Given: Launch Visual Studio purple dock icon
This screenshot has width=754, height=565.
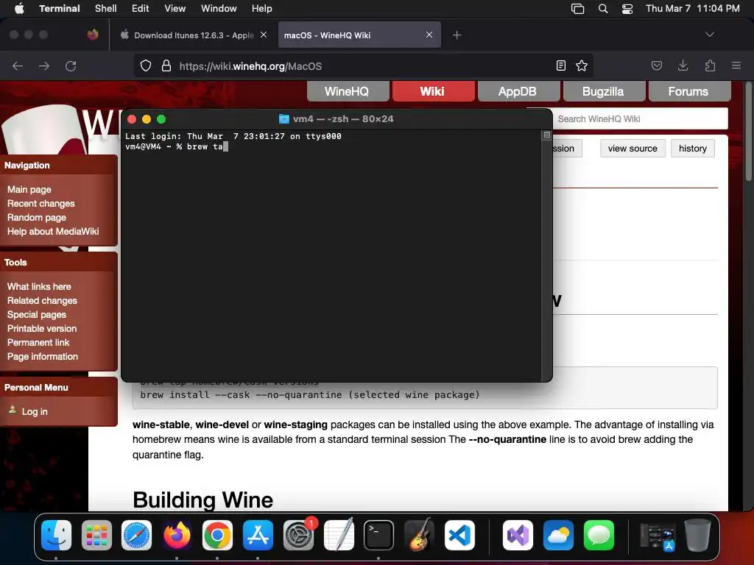Looking at the screenshot, I should click(518, 535).
